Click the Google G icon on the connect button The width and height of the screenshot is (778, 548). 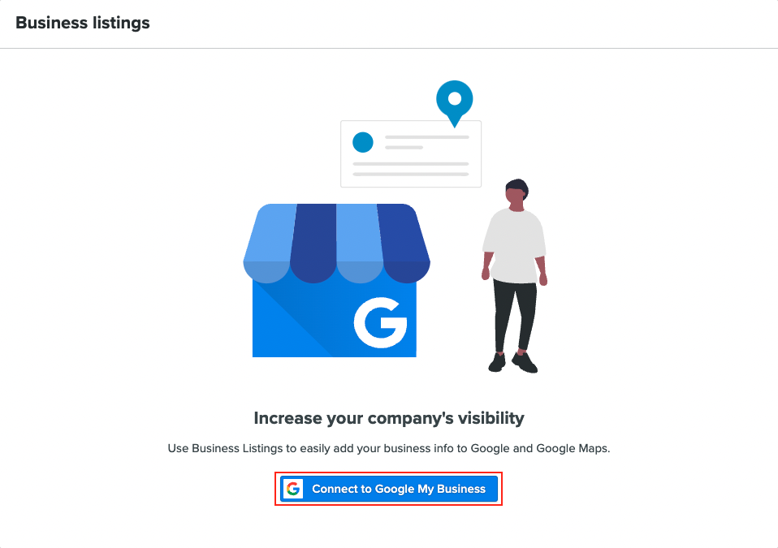point(293,489)
